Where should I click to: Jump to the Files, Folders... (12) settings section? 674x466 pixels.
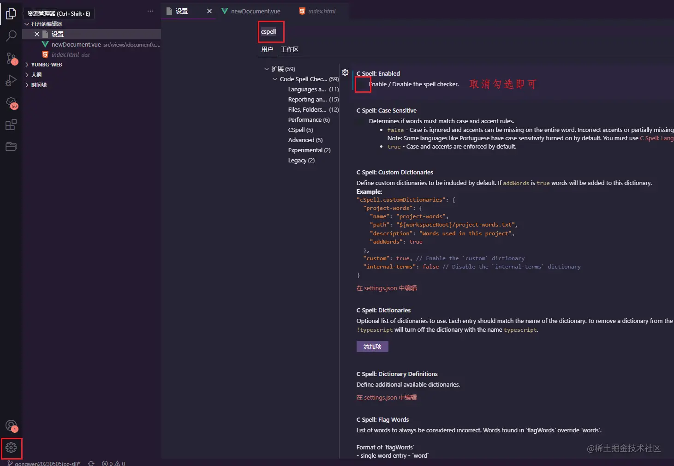point(313,109)
